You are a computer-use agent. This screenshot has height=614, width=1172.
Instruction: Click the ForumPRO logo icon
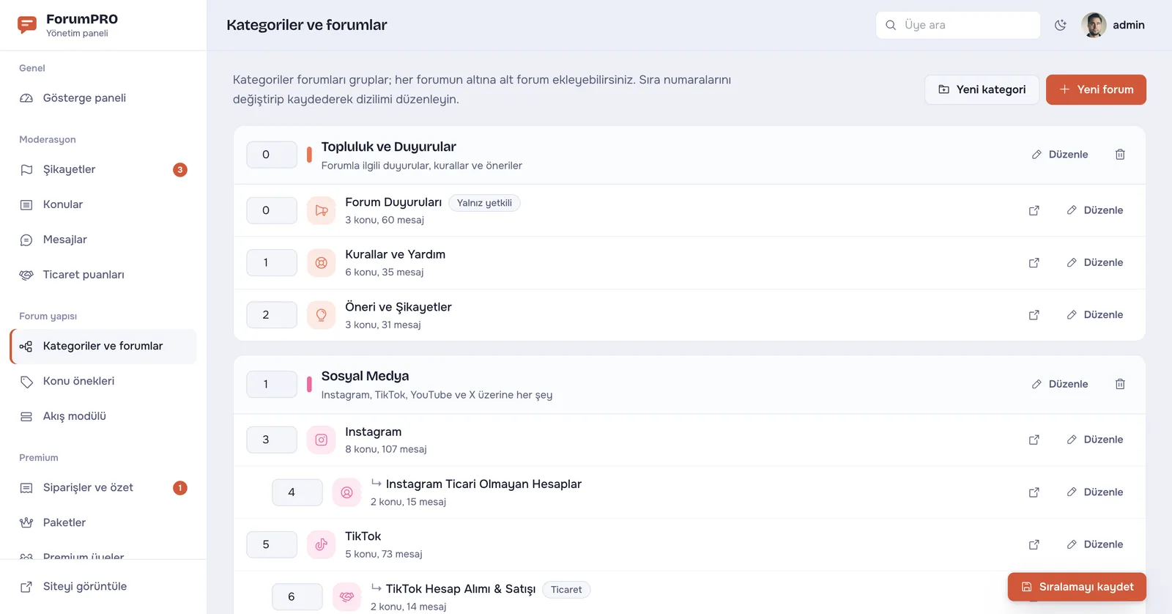pyautogui.click(x=27, y=25)
